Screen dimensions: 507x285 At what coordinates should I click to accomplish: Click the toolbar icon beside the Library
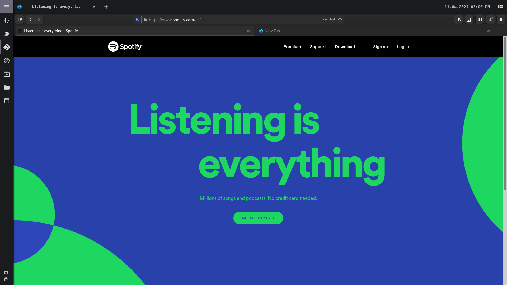(x=469, y=20)
